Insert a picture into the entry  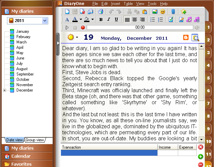155,12
